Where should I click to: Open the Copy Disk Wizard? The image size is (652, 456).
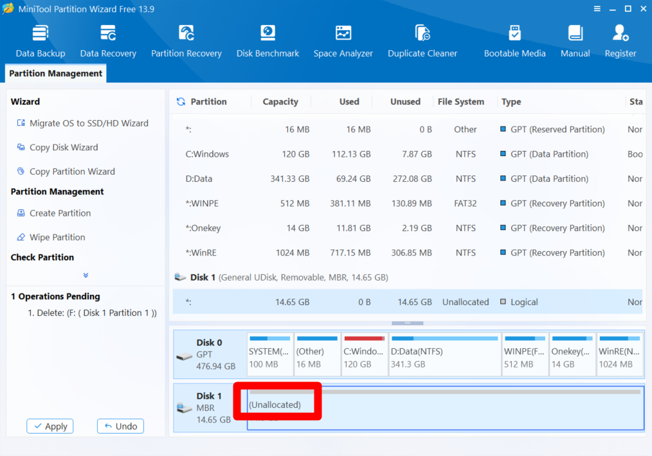58,148
